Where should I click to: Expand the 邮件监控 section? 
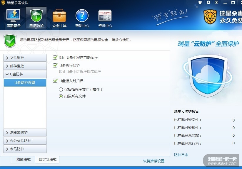coord(25,66)
